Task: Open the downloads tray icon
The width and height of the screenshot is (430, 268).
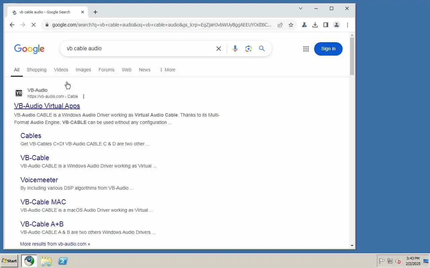Action: [315, 25]
